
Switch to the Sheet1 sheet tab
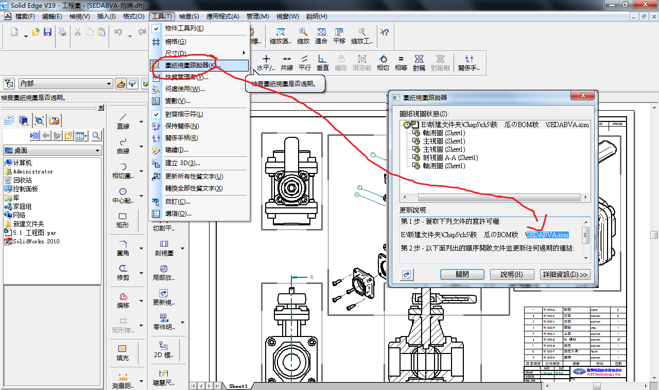coord(238,386)
